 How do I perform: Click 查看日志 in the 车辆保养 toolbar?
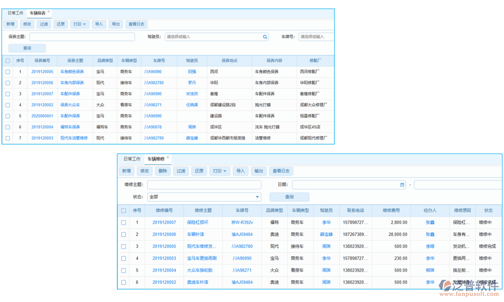[x=137, y=24]
